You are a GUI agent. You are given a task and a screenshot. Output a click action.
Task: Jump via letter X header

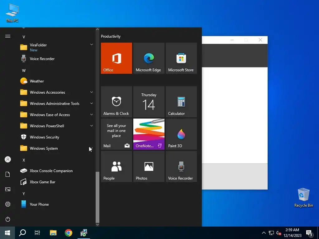tap(24, 160)
